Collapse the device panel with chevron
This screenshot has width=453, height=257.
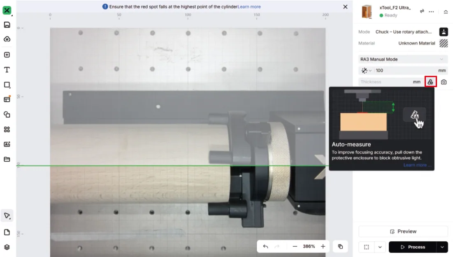click(446, 11)
